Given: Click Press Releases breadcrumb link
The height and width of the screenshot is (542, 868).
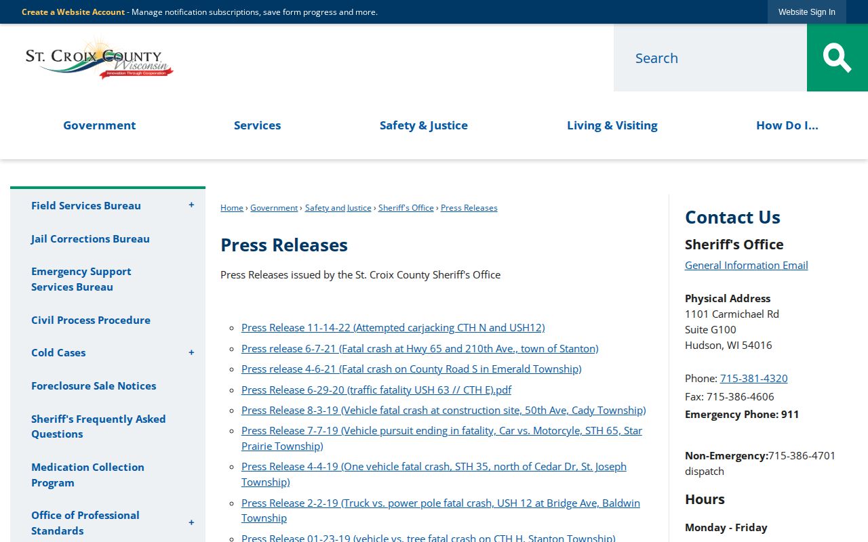Looking at the screenshot, I should [469, 208].
